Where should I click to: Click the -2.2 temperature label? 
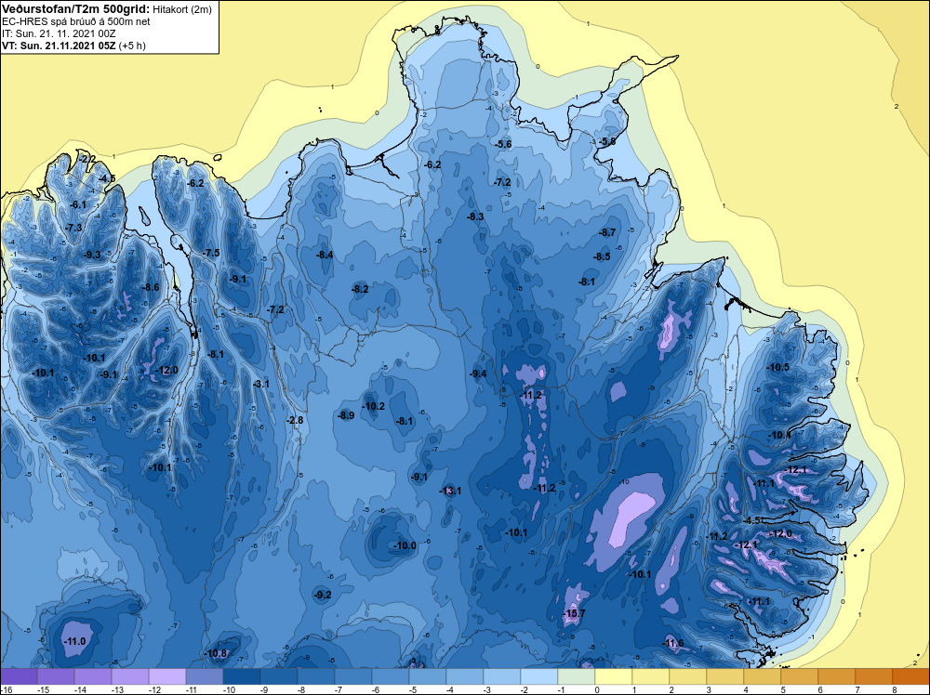[x=86, y=159]
